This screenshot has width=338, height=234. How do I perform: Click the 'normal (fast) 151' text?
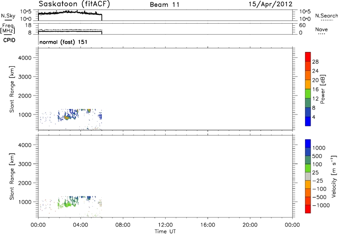coord(63,42)
